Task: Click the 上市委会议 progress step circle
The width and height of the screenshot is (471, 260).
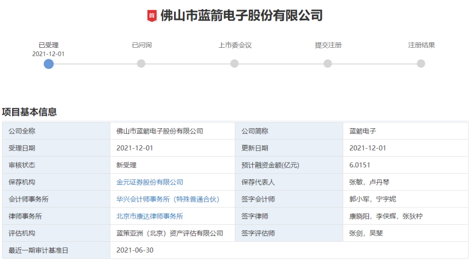Action: [x=235, y=64]
